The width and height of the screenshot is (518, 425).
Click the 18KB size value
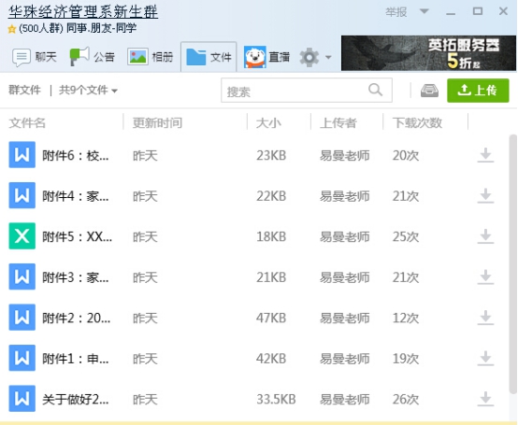click(x=271, y=236)
